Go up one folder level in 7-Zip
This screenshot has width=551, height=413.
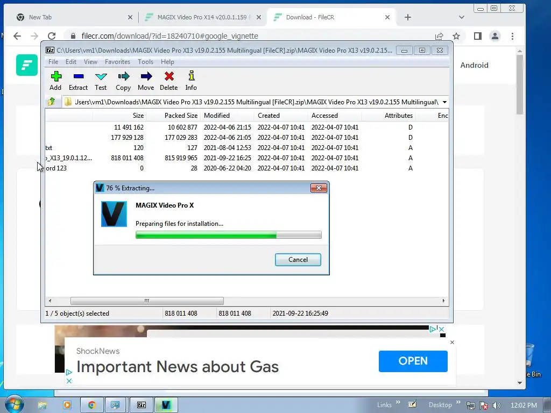pos(52,102)
